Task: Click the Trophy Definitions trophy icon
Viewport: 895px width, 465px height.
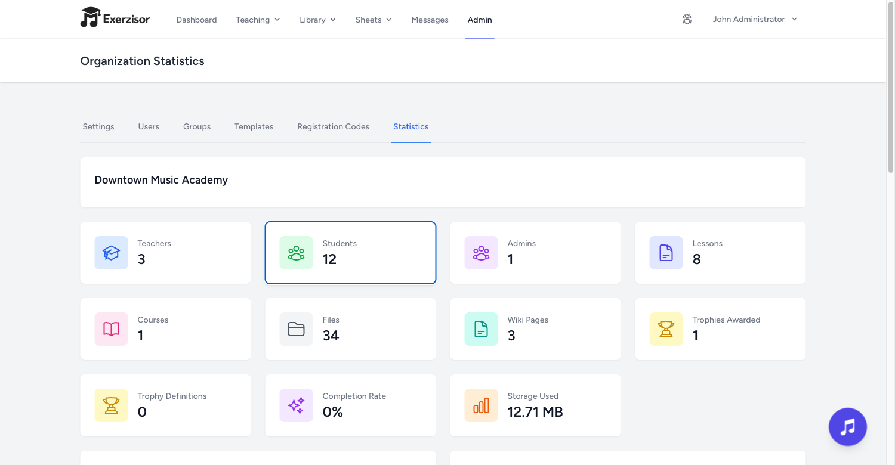Action: (111, 405)
